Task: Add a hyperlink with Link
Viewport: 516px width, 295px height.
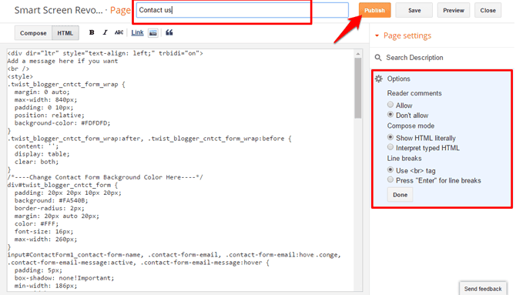Action: tap(137, 32)
